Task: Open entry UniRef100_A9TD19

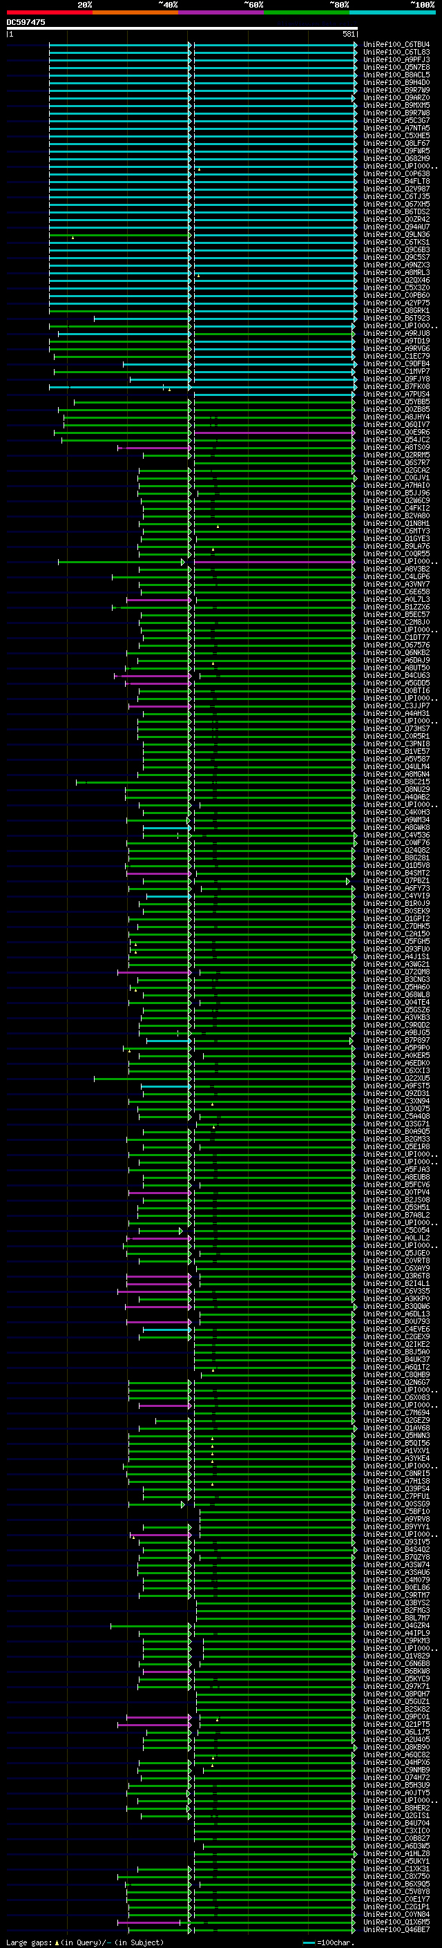Action: 396,341
